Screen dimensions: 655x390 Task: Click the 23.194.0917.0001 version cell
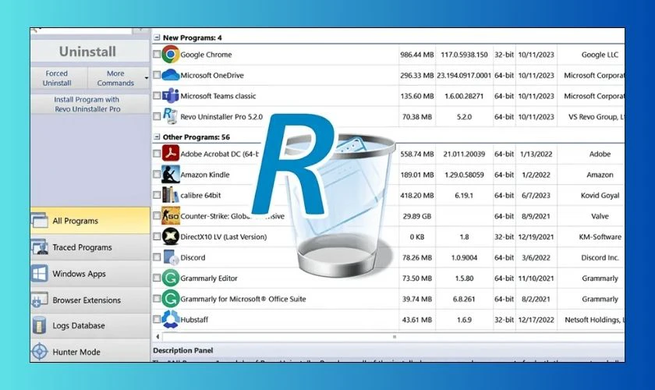pyautogui.click(x=464, y=75)
